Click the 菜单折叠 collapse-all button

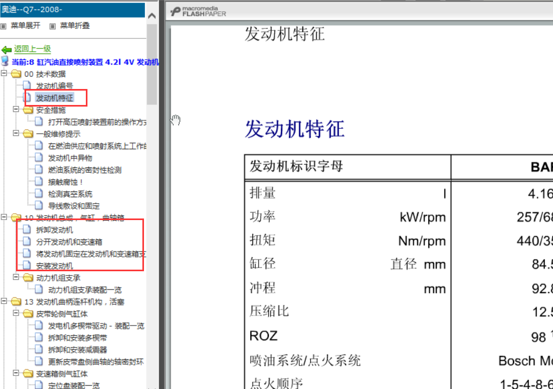click(x=75, y=26)
